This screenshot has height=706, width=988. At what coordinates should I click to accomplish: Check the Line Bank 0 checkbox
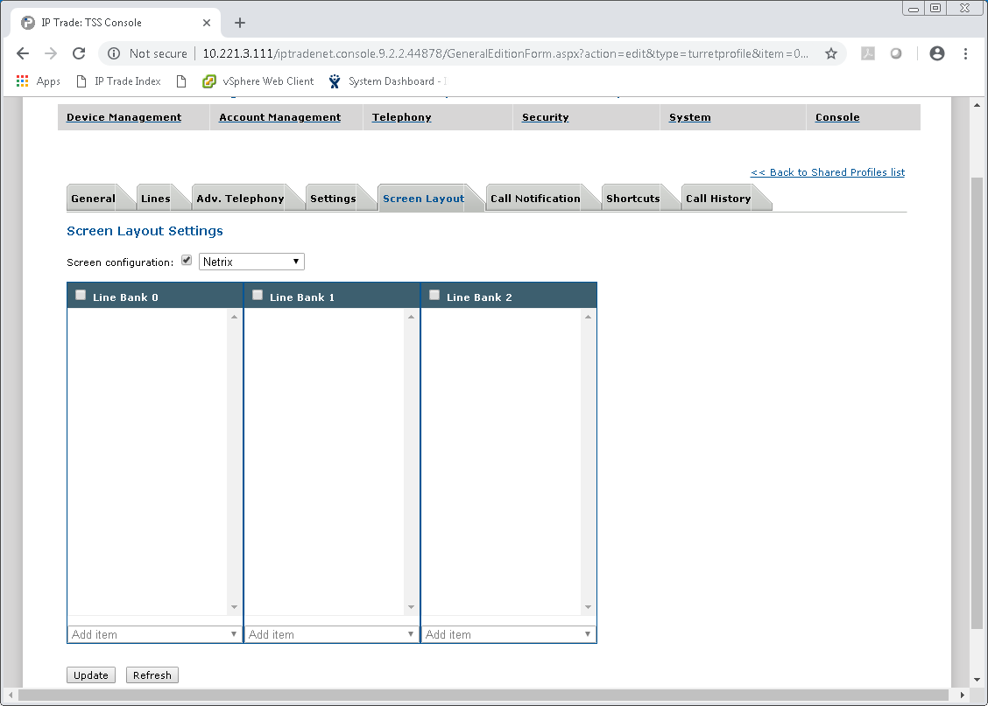(80, 295)
